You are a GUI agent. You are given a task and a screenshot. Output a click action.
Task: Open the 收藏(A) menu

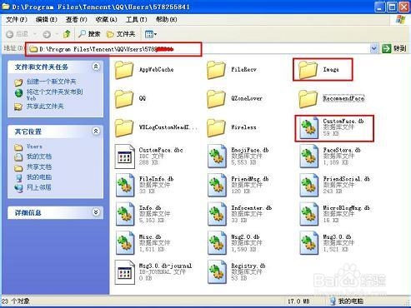click(106, 19)
